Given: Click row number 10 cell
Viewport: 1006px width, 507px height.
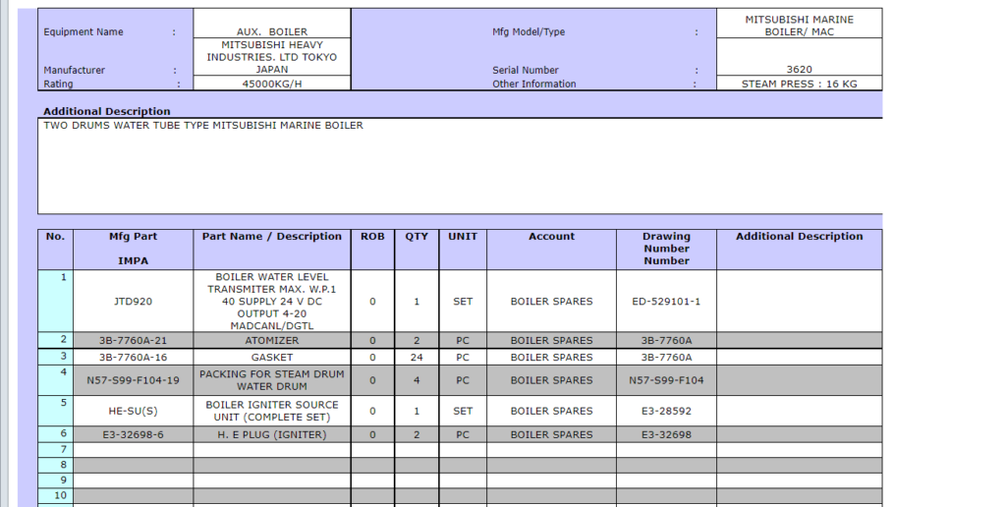Looking at the screenshot, I should 56,495.
